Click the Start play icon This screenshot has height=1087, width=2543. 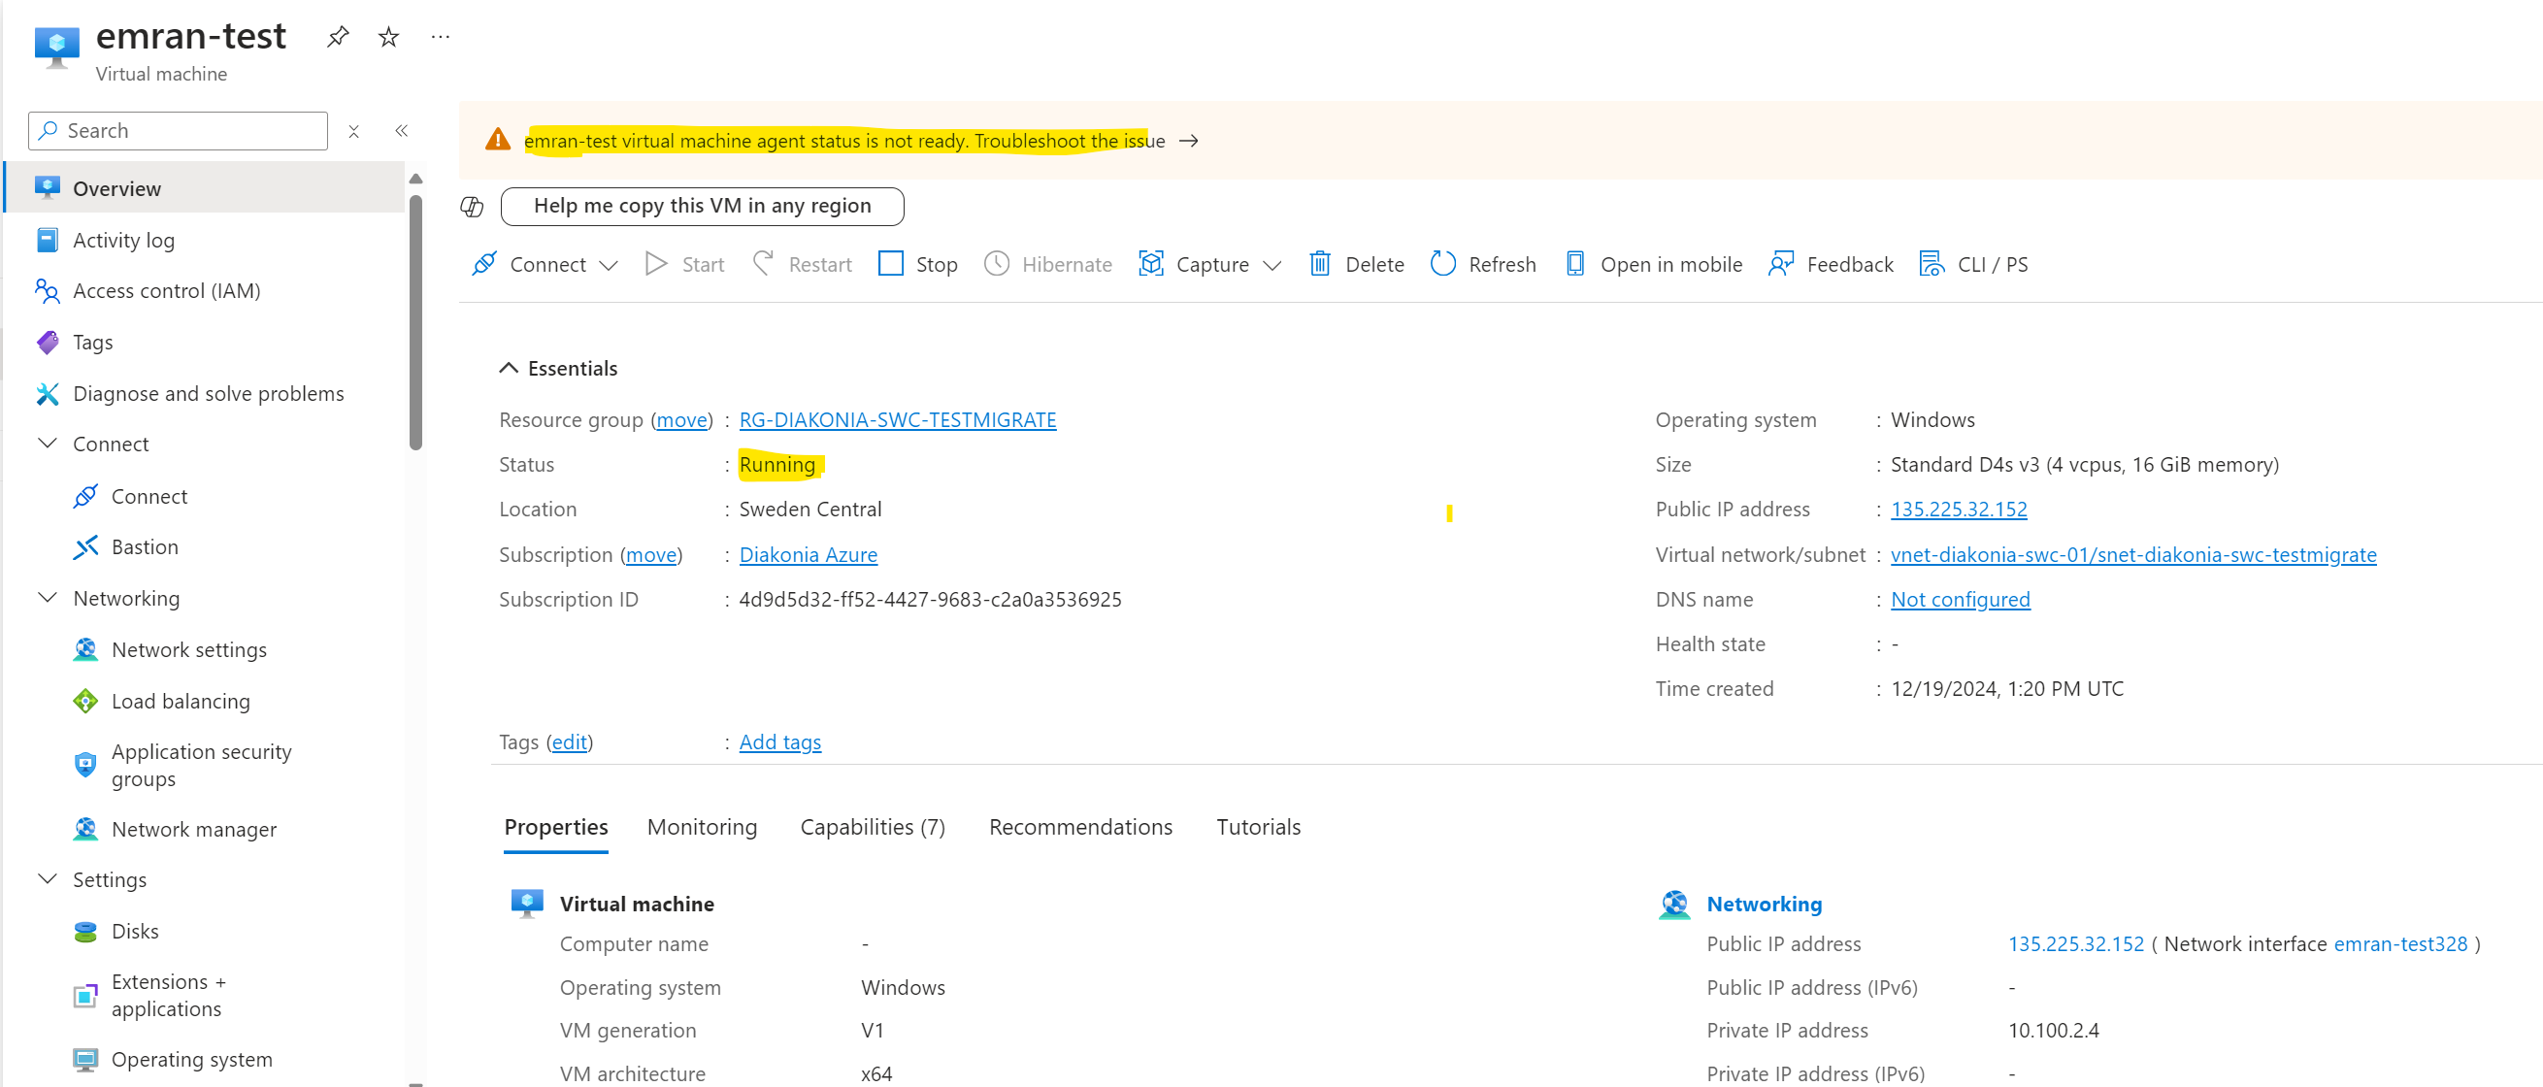655,264
